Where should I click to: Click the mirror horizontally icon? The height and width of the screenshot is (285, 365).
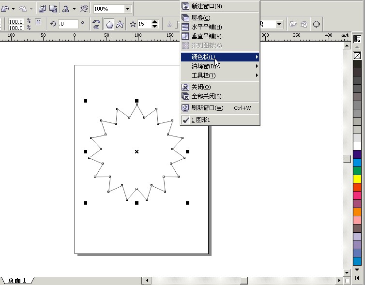96,24
